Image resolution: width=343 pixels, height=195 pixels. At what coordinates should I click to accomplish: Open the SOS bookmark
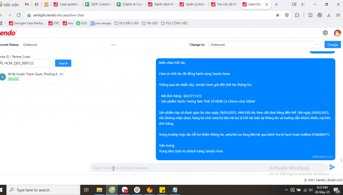coord(82,23)
